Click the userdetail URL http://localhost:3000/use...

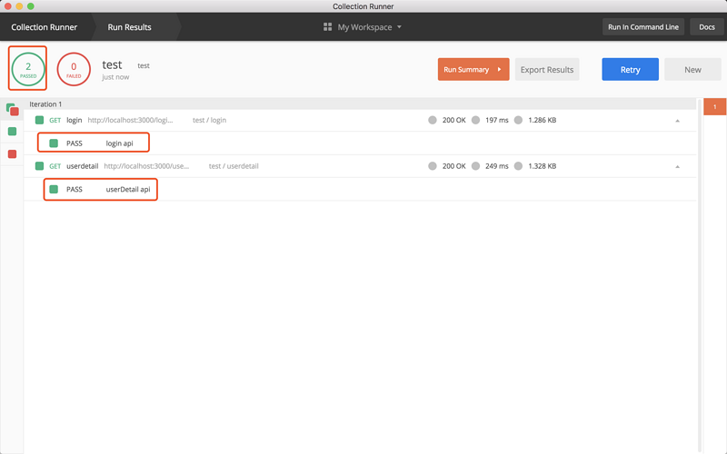[x=146, y=166]
